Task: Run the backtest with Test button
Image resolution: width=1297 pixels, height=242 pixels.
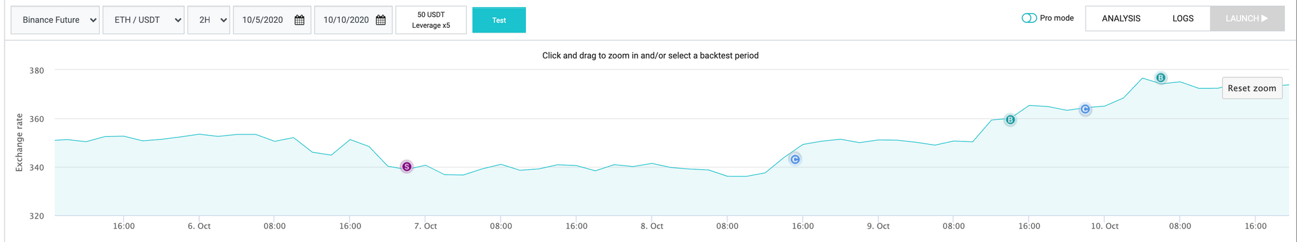Action: [x=499, y=20]
